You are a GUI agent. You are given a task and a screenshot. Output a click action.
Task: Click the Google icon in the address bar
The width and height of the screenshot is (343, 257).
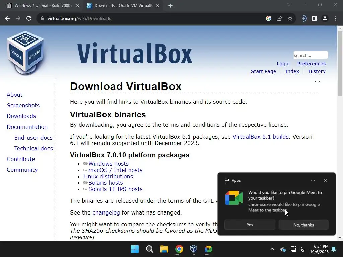point(269,19)
